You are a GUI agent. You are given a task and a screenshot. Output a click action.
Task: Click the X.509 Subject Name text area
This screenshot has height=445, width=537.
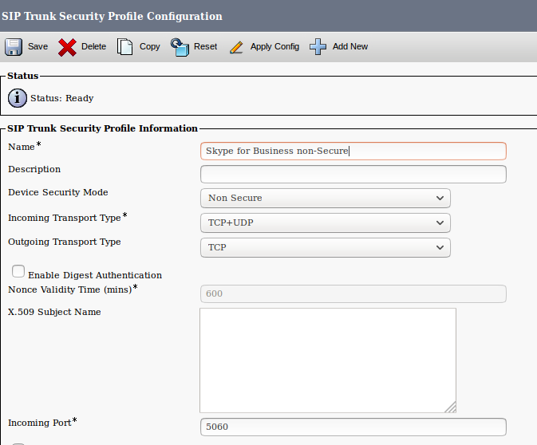coord(328,360)
